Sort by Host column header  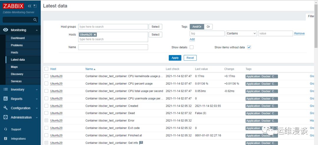coord(53,69)
